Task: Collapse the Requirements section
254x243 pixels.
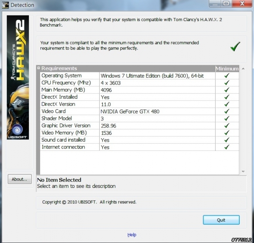Action: [38, 68]
